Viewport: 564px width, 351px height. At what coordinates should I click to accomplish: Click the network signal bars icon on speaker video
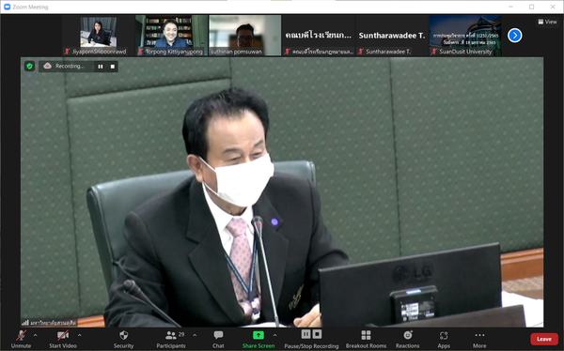point(25,323)
